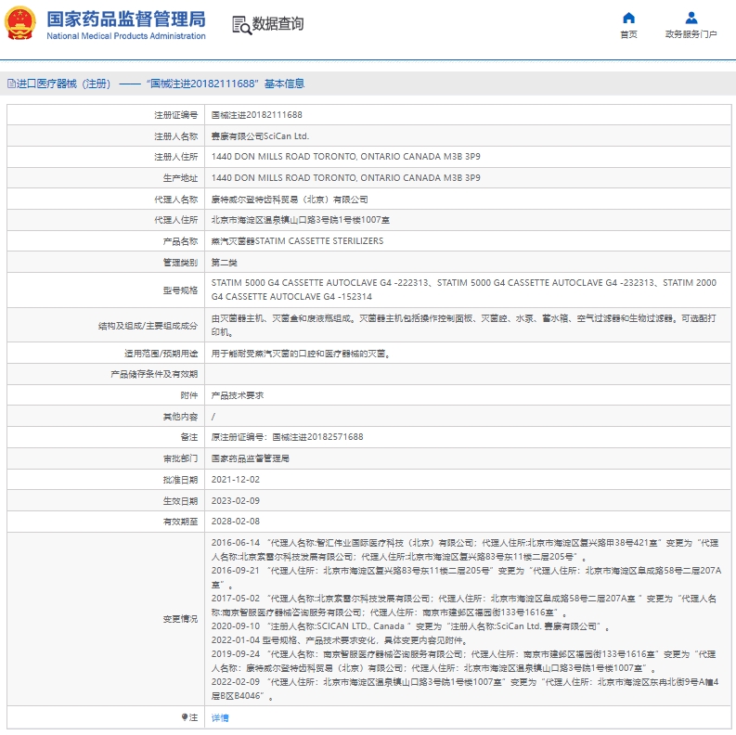Open the 数据查询 search icon
Viewport: 736px width, 735px height.
[x=241, y=25]
